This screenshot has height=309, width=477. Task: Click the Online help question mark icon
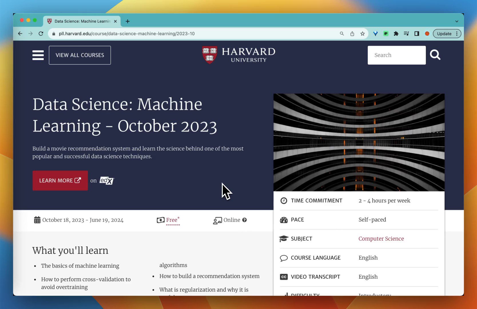(245, 220)
